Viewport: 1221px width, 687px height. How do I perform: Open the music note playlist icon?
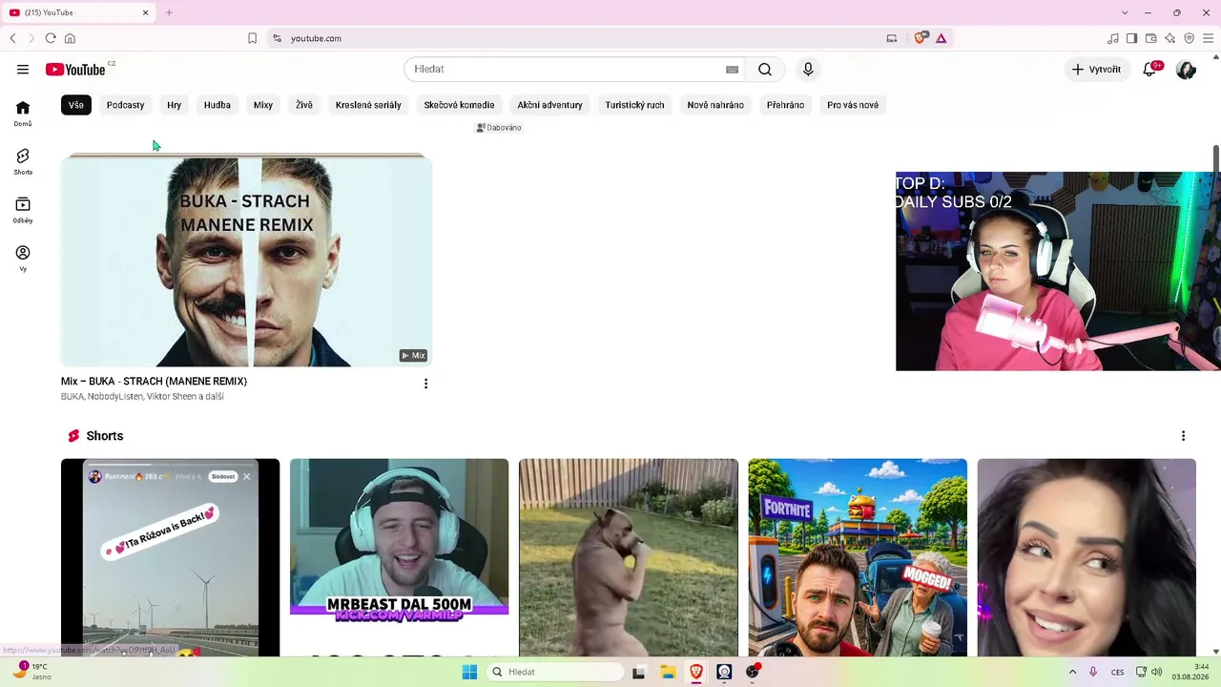[1113, 38]
